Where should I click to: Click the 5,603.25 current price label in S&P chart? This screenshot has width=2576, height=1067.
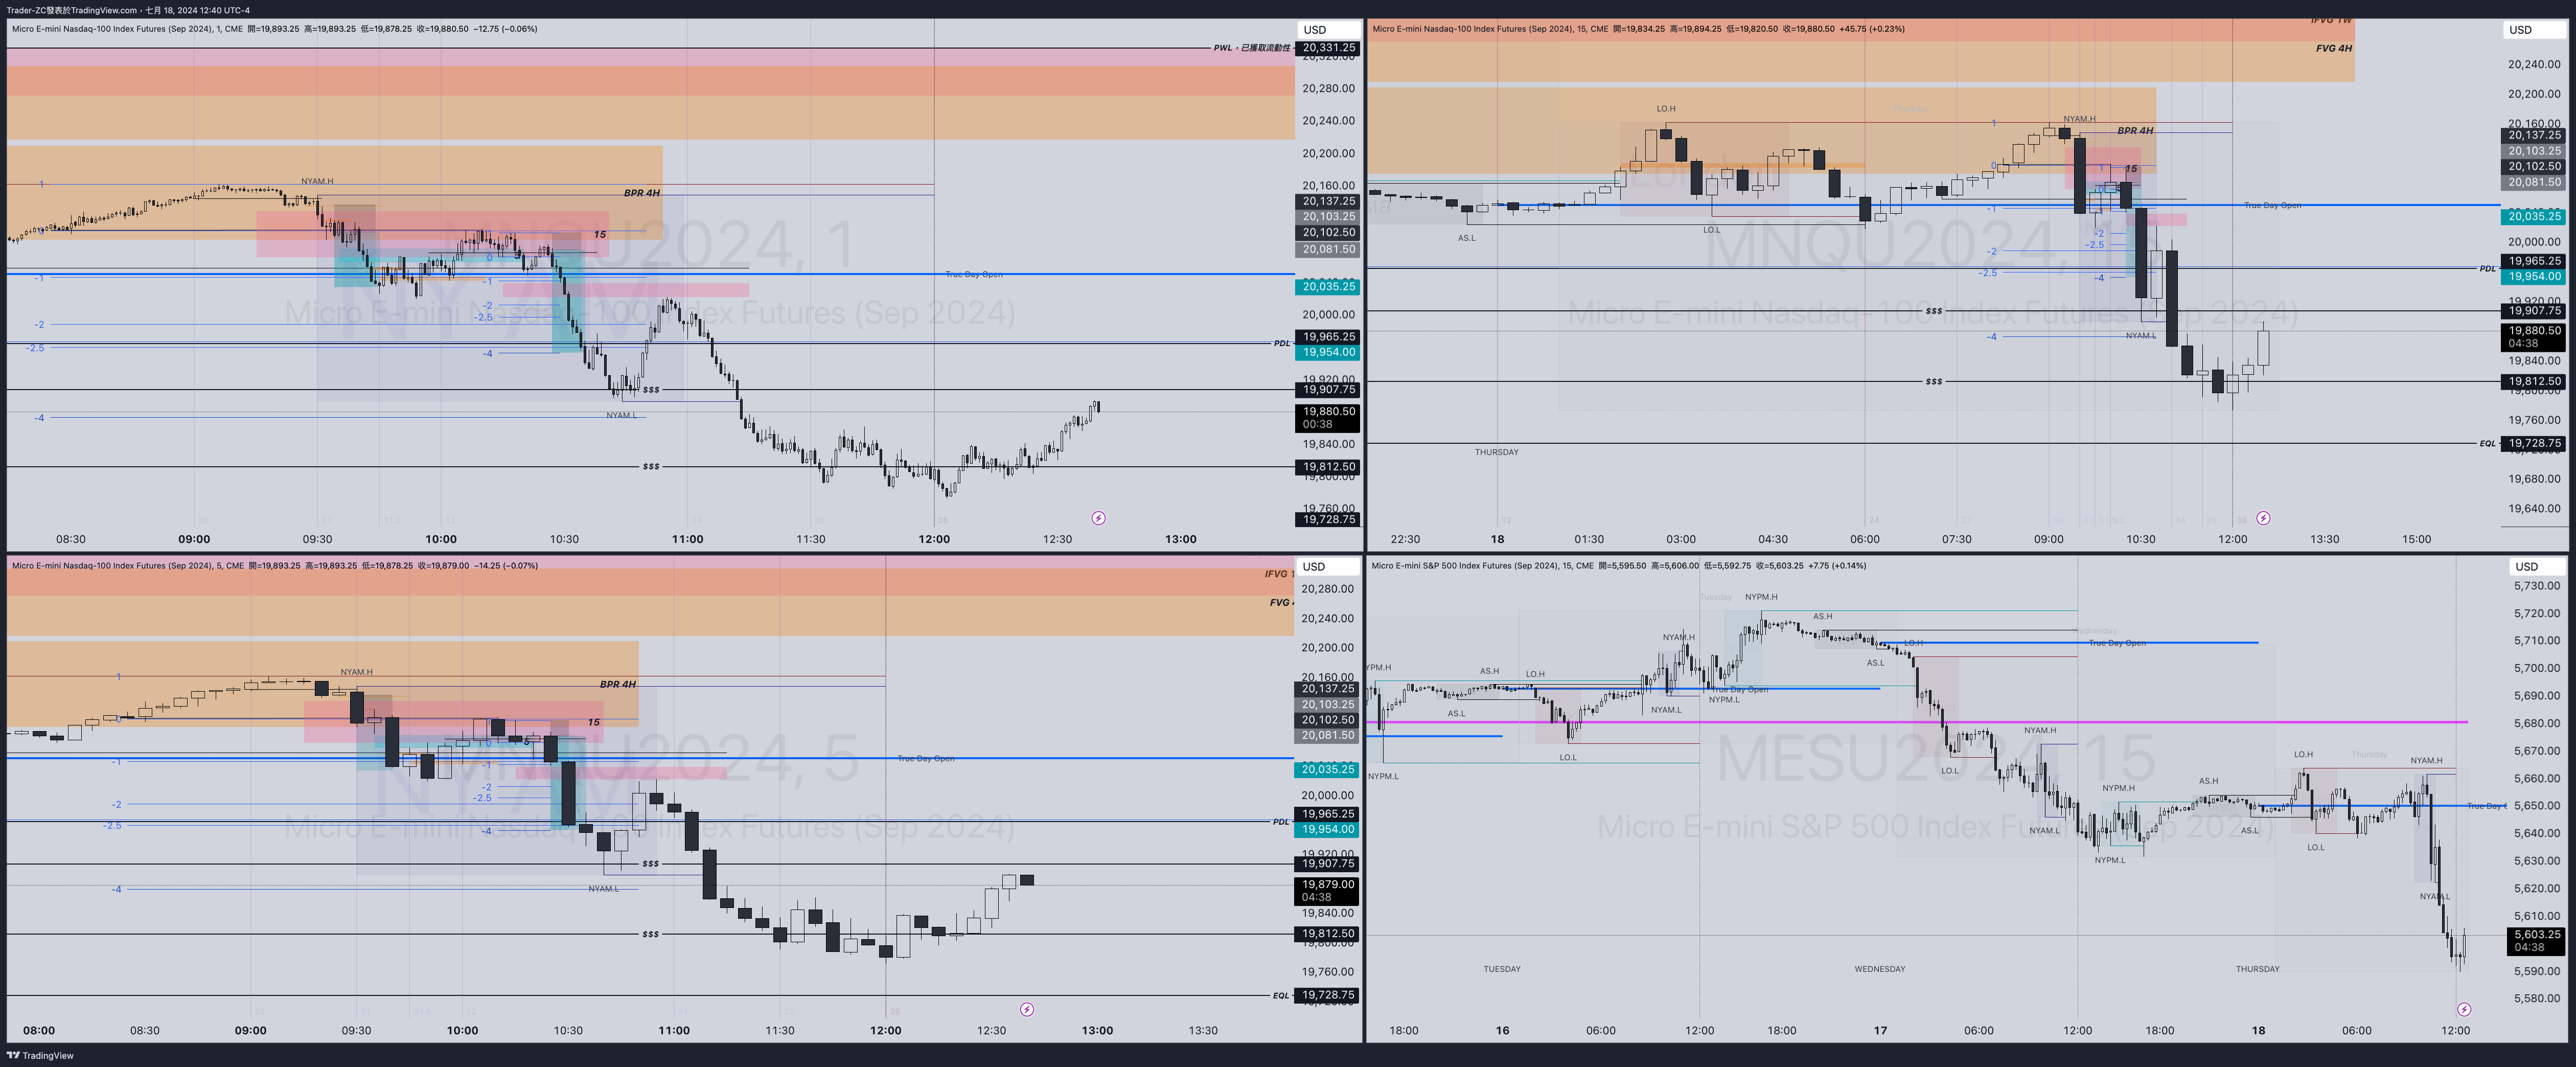click(2538, 941)
